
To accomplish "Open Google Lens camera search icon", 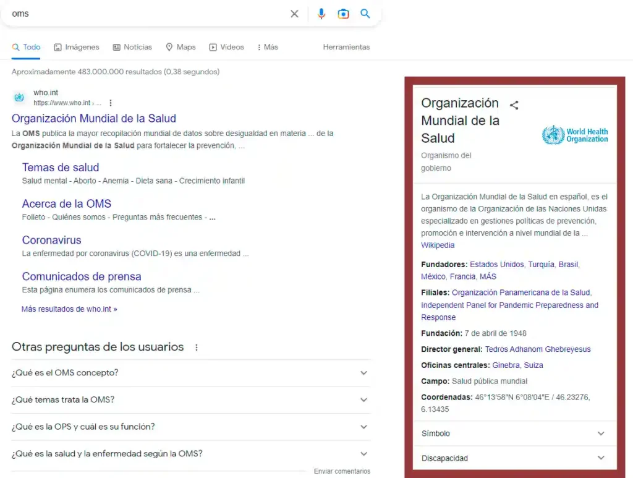I will [x=343, y=14].
